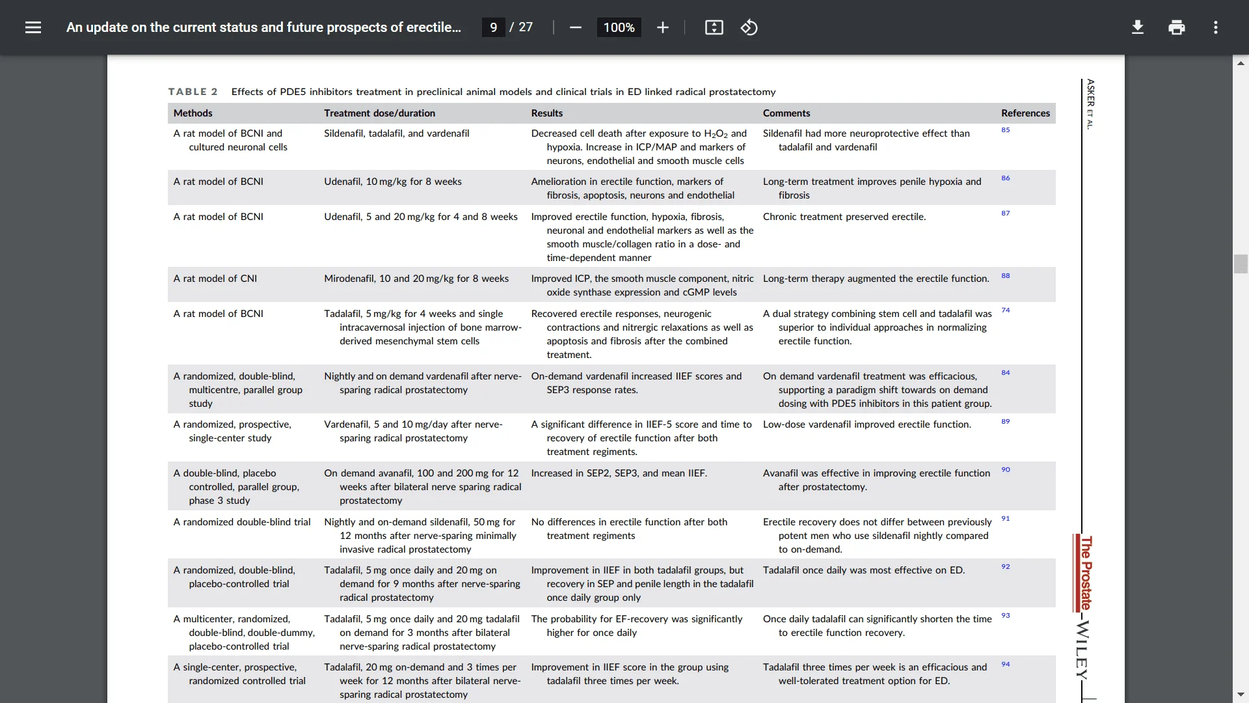The height and width of the screenshot is (703, 1249).
Task: Click the vertical scrollbar thumb
Action: pyautogui.click(x=1241, y=264)
